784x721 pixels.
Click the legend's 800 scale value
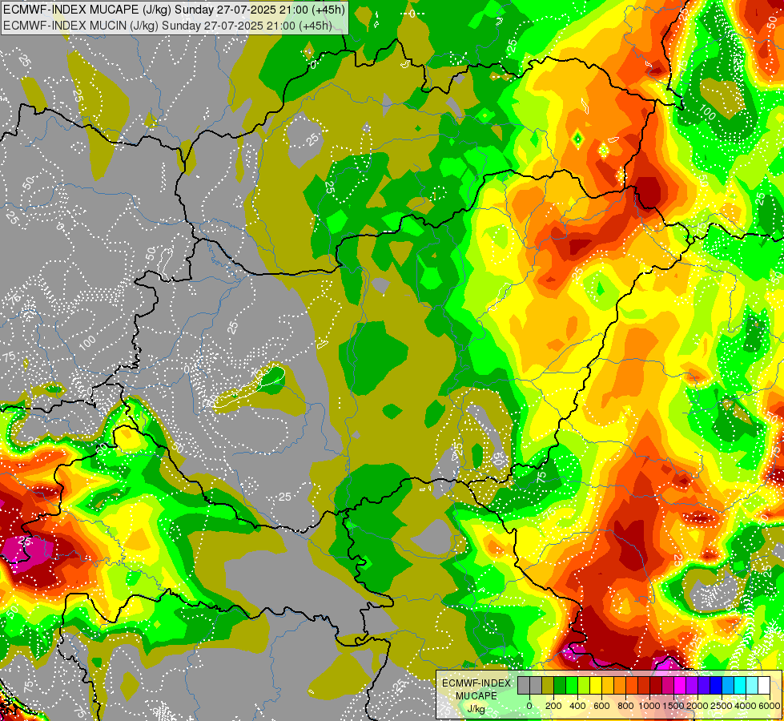(x=625, y=706)
